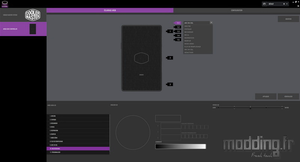This screenshot has height=162, width=300.
Task: Select mode 10. MULTICOUCHES in list
Action: click(78, 149)
